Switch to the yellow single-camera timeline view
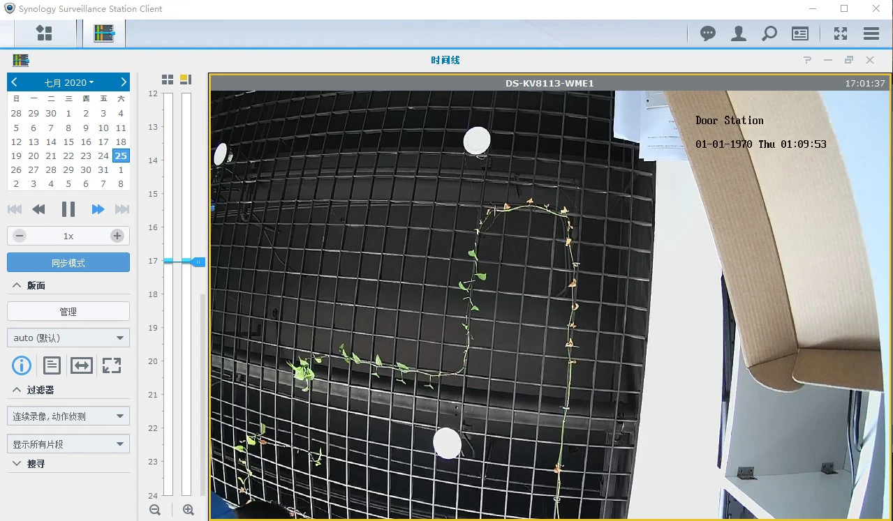 point(186,80)
